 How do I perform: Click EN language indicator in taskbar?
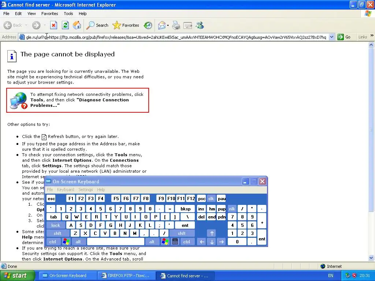pyautogui.click(x=331, y=276)
